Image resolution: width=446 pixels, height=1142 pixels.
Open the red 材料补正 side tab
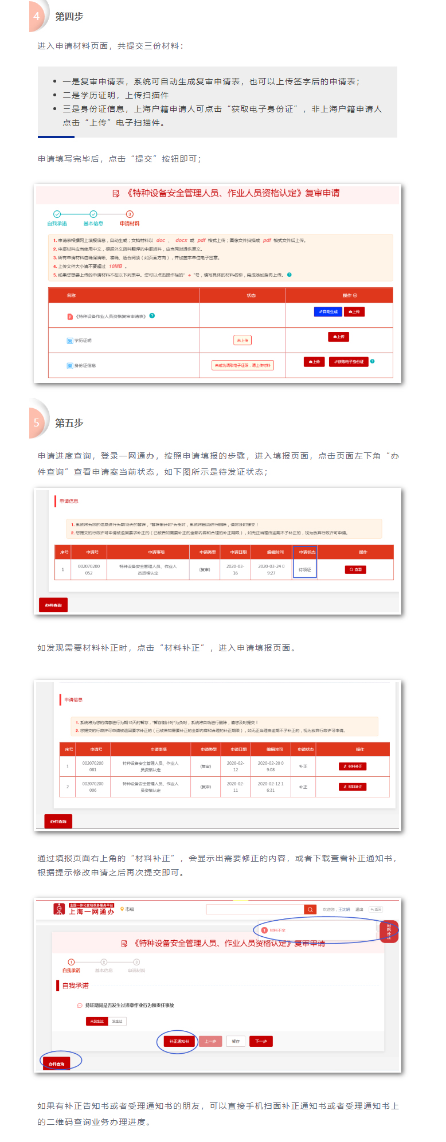389,930
